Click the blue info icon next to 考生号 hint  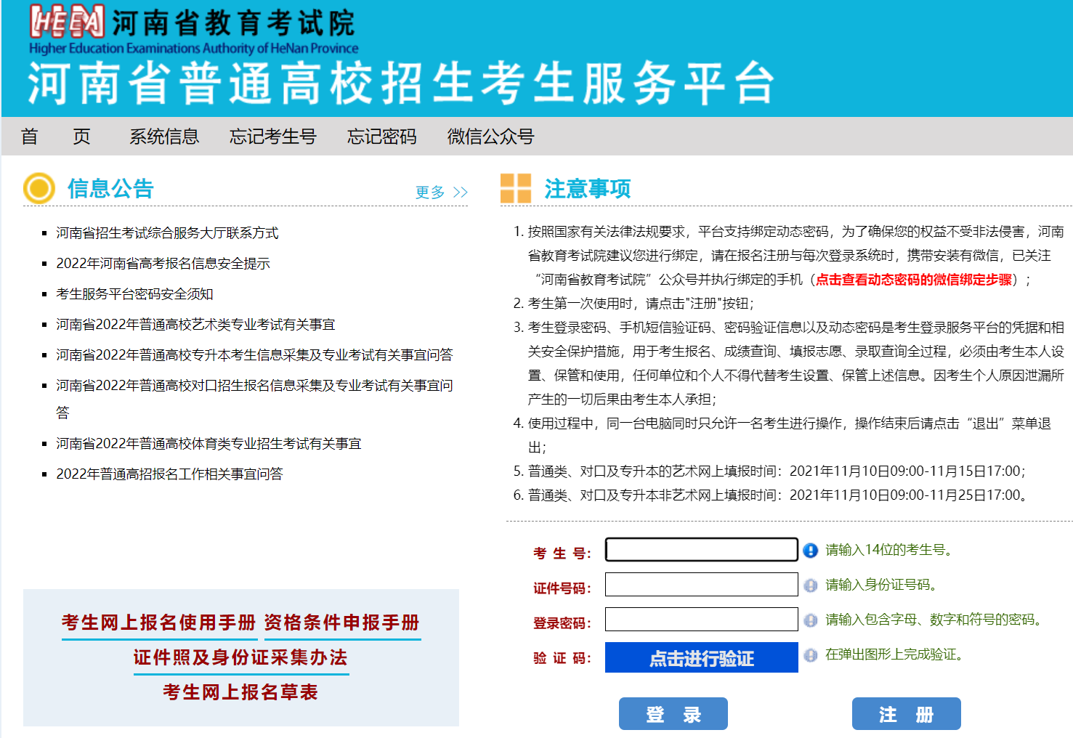point(811,551)
